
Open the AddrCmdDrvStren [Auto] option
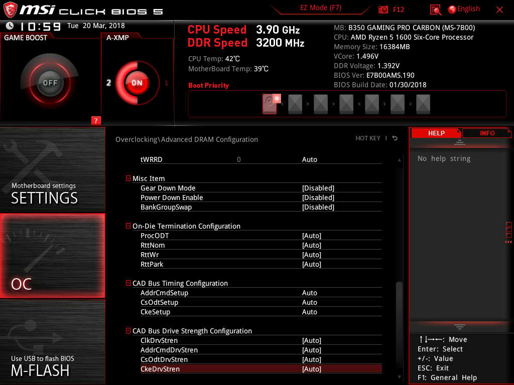click(311, 350)
